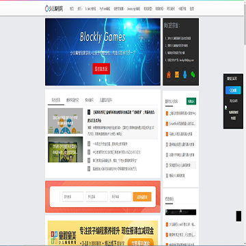Open the thumbnail with two people and green board

tap(66, 150)
